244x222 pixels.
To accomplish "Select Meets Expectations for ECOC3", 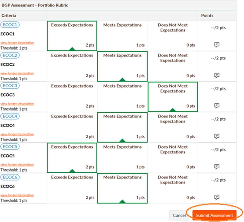I will click(122, 96).
